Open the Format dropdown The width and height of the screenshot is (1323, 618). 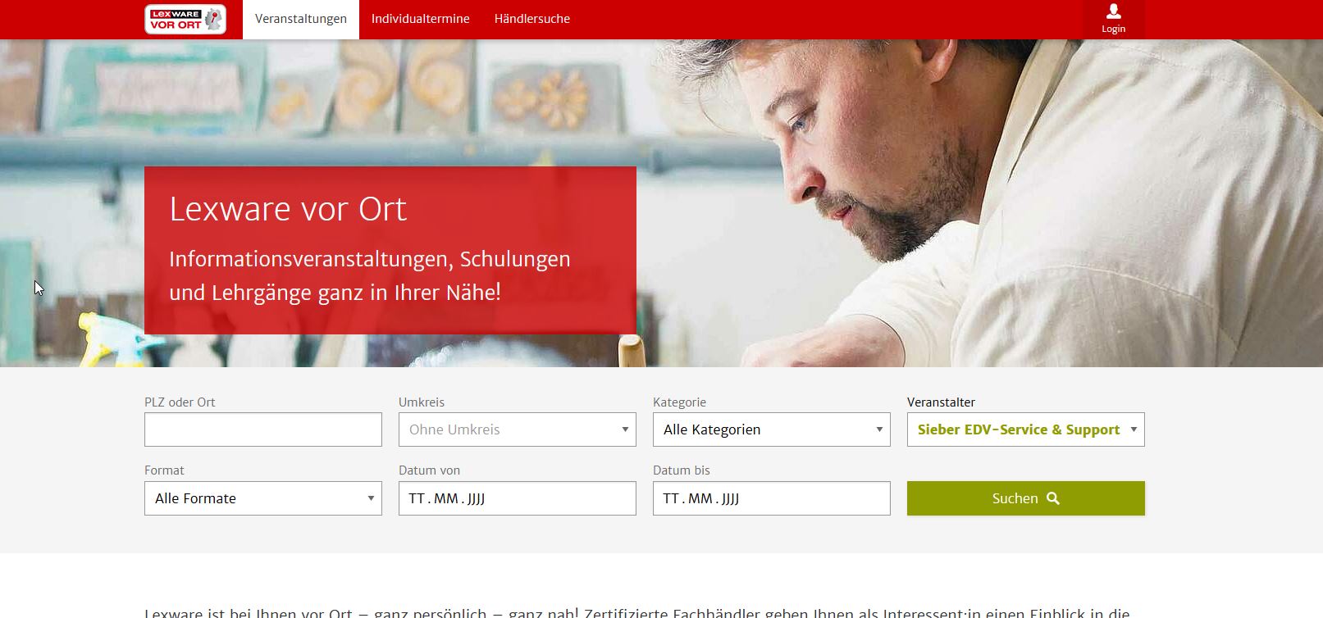(263, 498)
